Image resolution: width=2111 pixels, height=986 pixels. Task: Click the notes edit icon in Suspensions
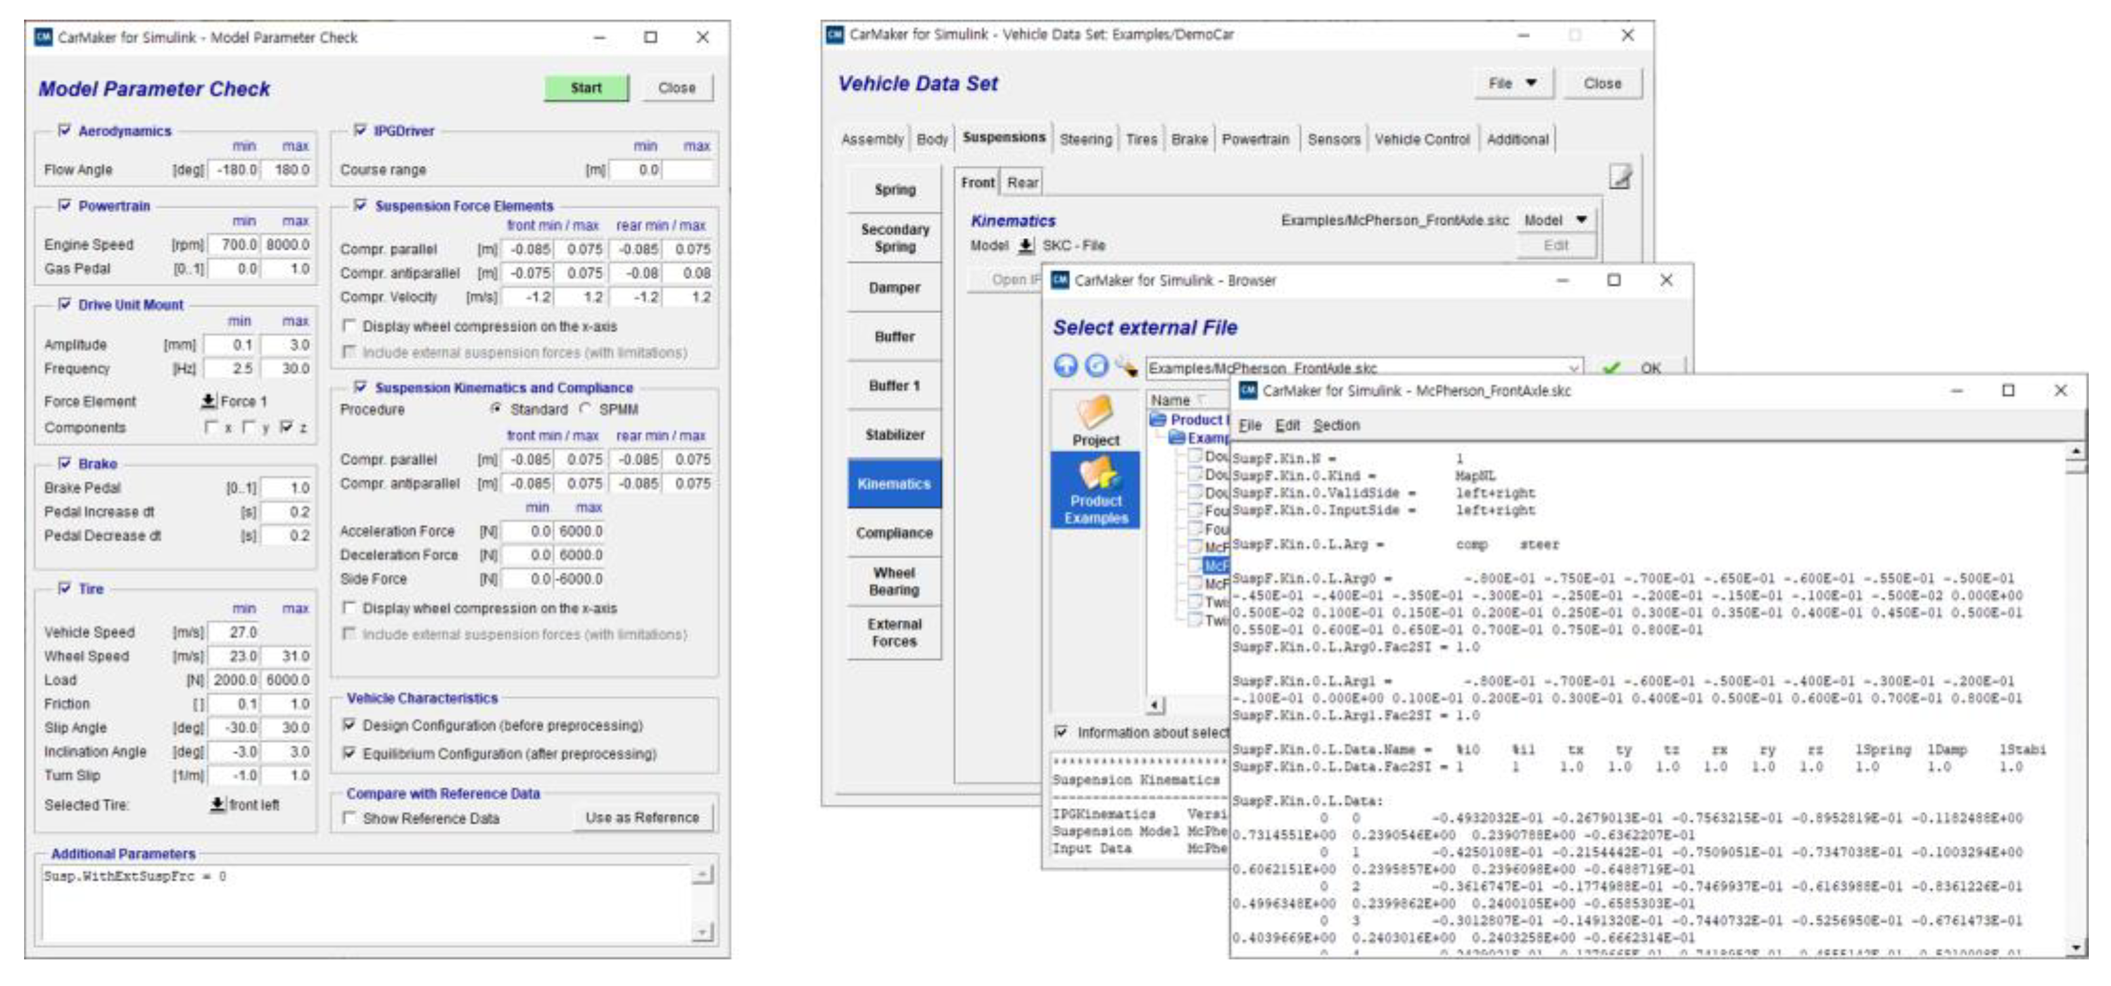[x=1619, y=177]
